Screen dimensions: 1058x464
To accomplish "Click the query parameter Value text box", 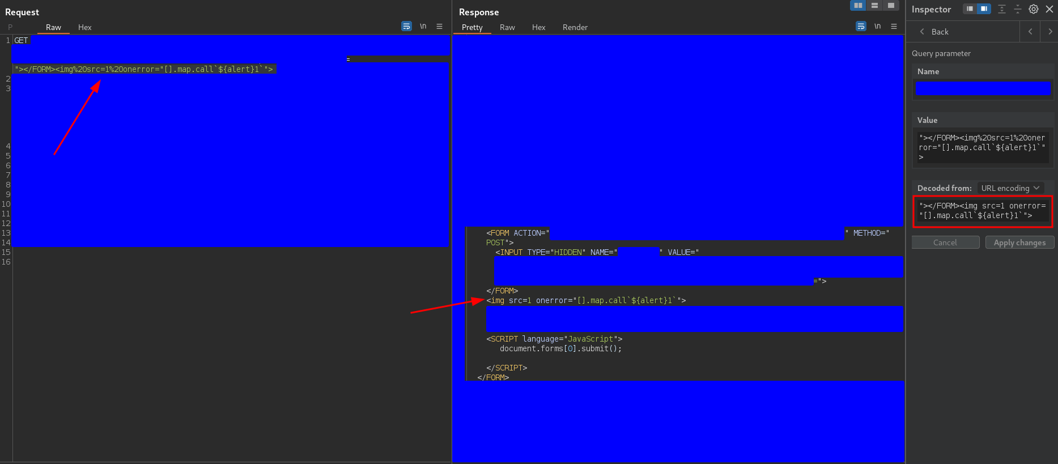I will coord(983,147).
